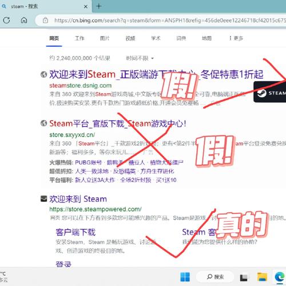Screen dimensions: 286x286
Task: Expand the 更多 search categories menu
Action: point(236,38)
